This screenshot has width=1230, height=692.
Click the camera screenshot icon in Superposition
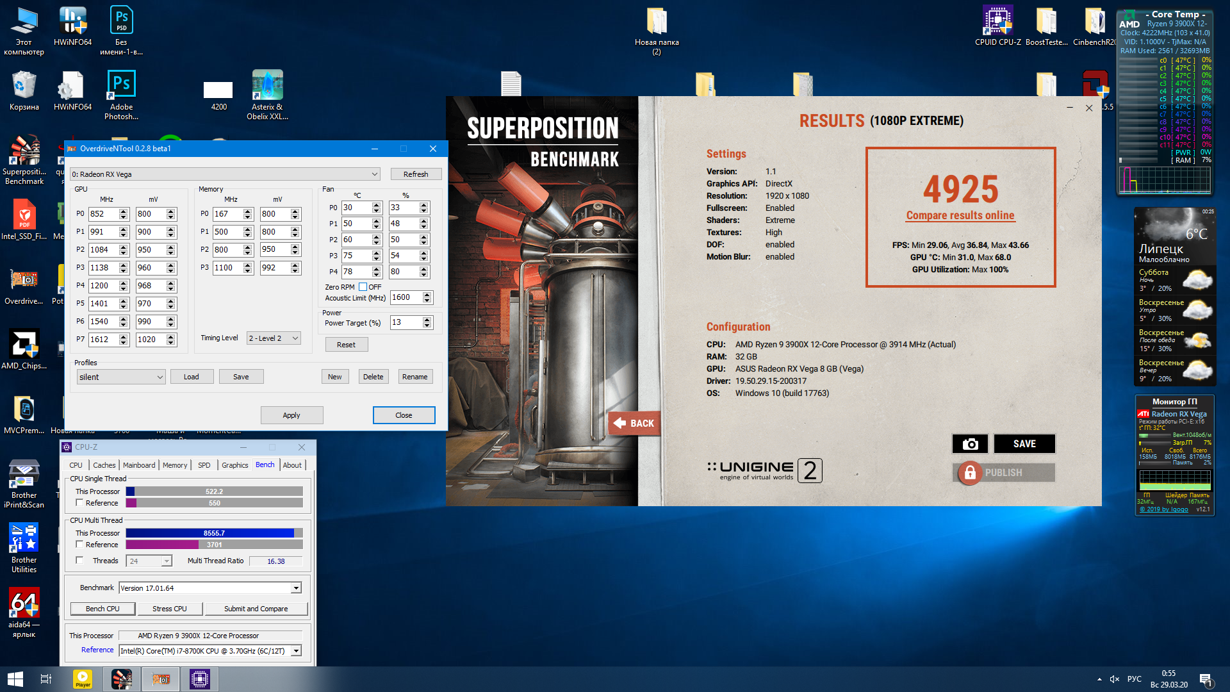[x=970, y=444]
